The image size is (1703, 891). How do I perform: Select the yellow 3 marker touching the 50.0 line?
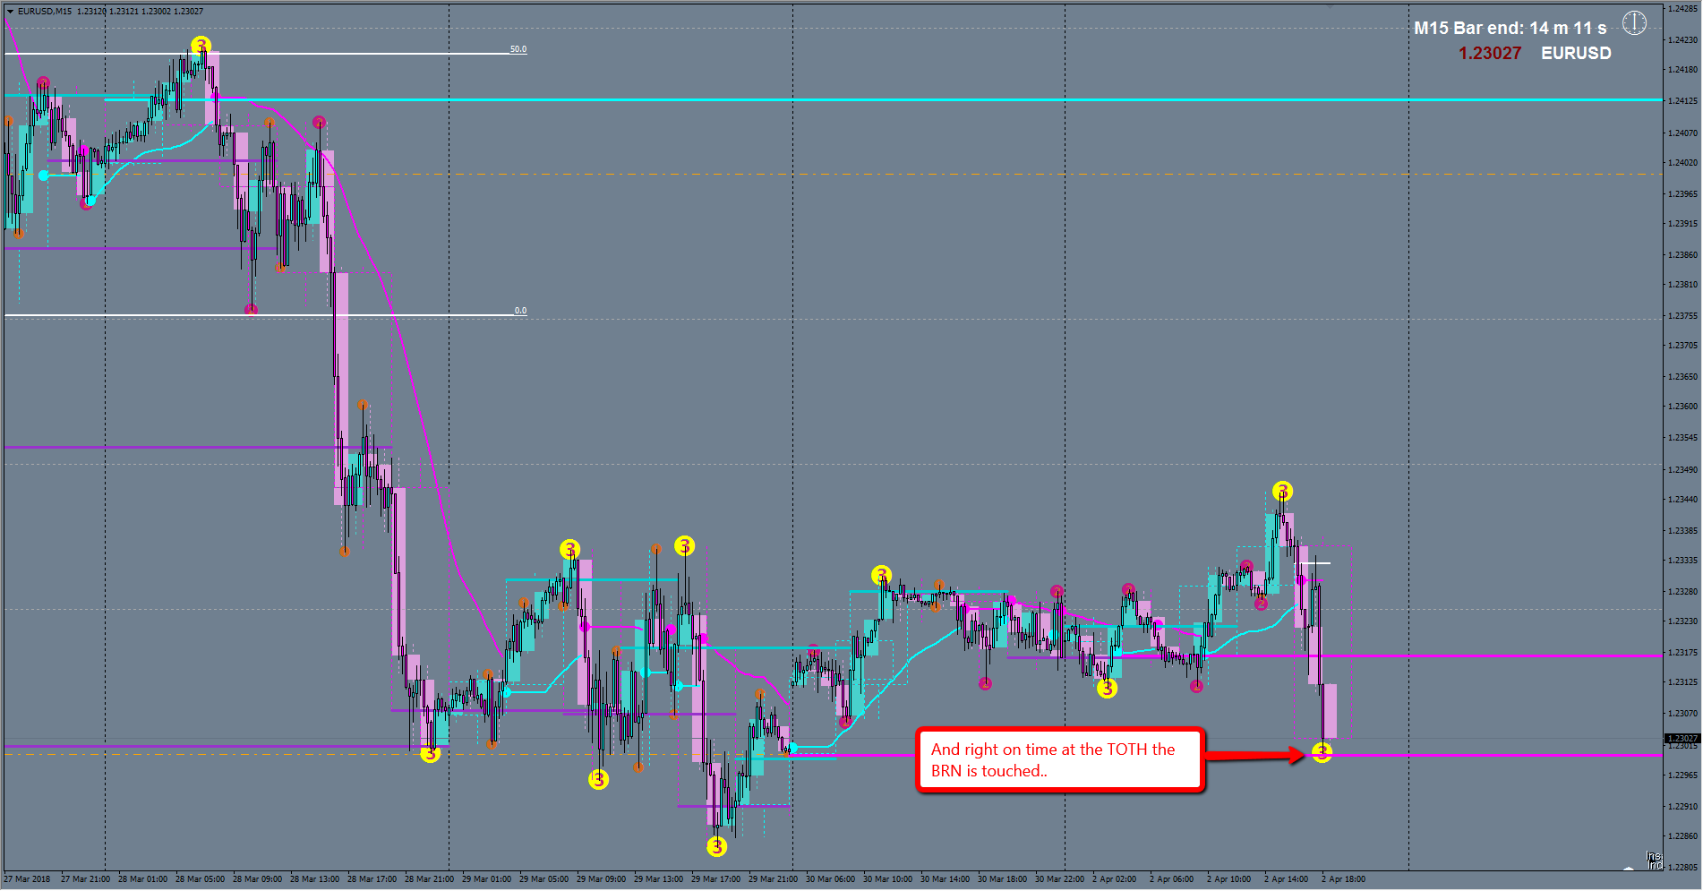pyautogui.click(x=201, y=46)
